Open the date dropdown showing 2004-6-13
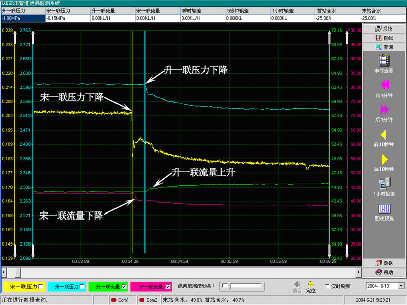Image resolution: width=407 pixels, height=305 pixels. [401, 286]
